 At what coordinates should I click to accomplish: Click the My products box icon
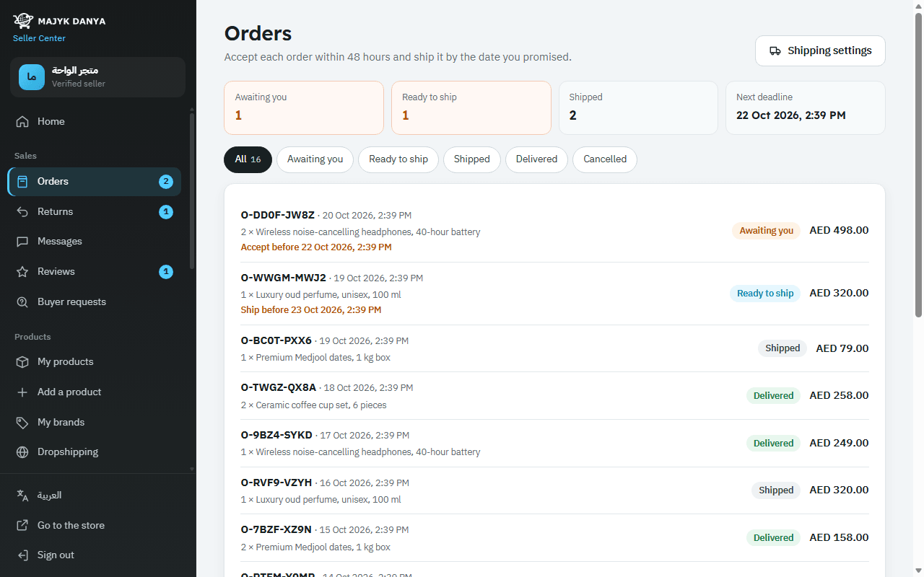click(23, 362)
